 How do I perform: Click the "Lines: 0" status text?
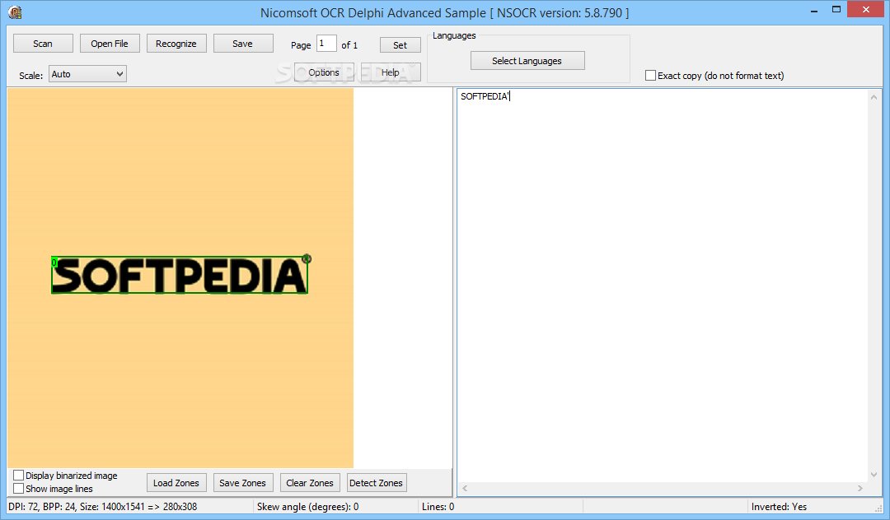coord(438,506)
